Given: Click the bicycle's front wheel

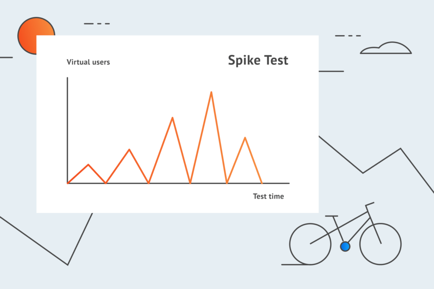Looking at the screenshot, I should pos(380,244).
